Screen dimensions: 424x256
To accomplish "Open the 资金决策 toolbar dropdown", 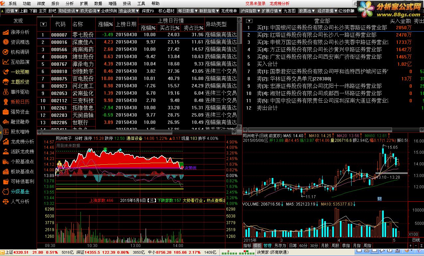I will 129,11.
